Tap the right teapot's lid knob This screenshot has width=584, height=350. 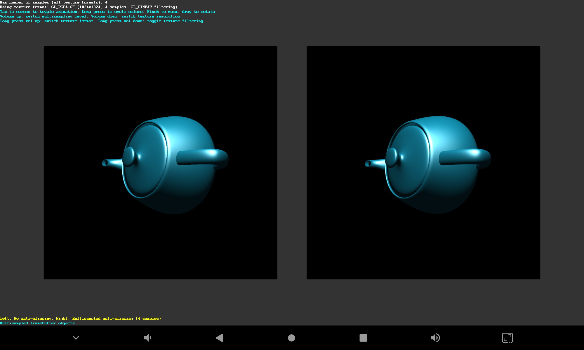(x=392, y=157)
